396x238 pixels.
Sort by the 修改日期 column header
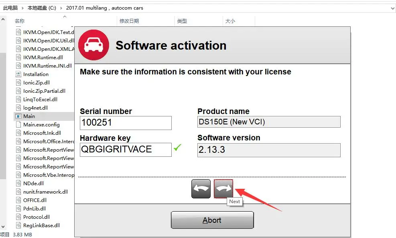point(129,21)
